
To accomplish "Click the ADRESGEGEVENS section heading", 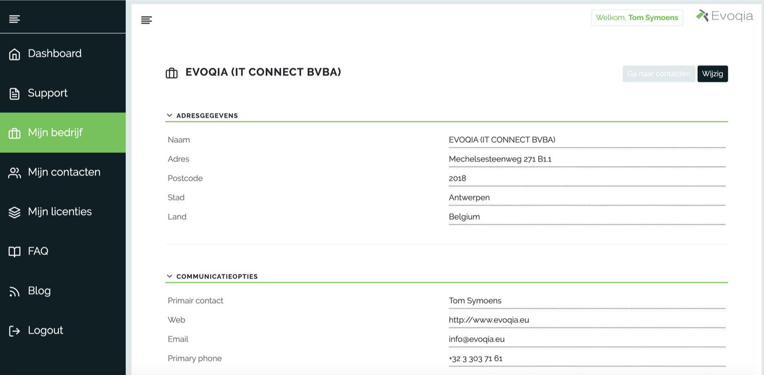I will [x=207, y=116].
